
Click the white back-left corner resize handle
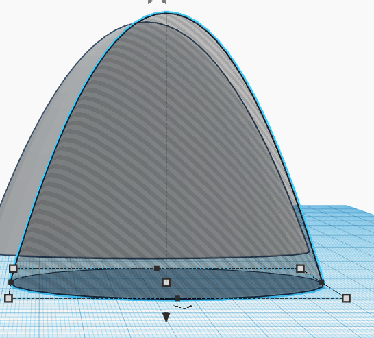13,269
